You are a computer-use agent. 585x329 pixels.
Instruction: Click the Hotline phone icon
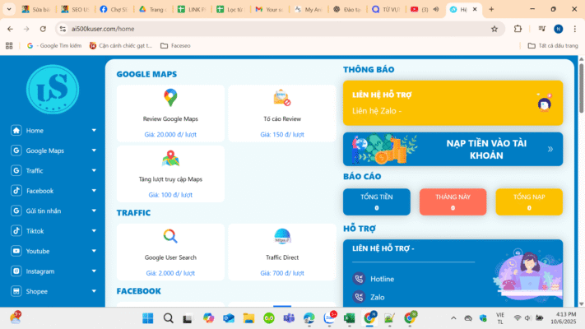tap(358, 279)
